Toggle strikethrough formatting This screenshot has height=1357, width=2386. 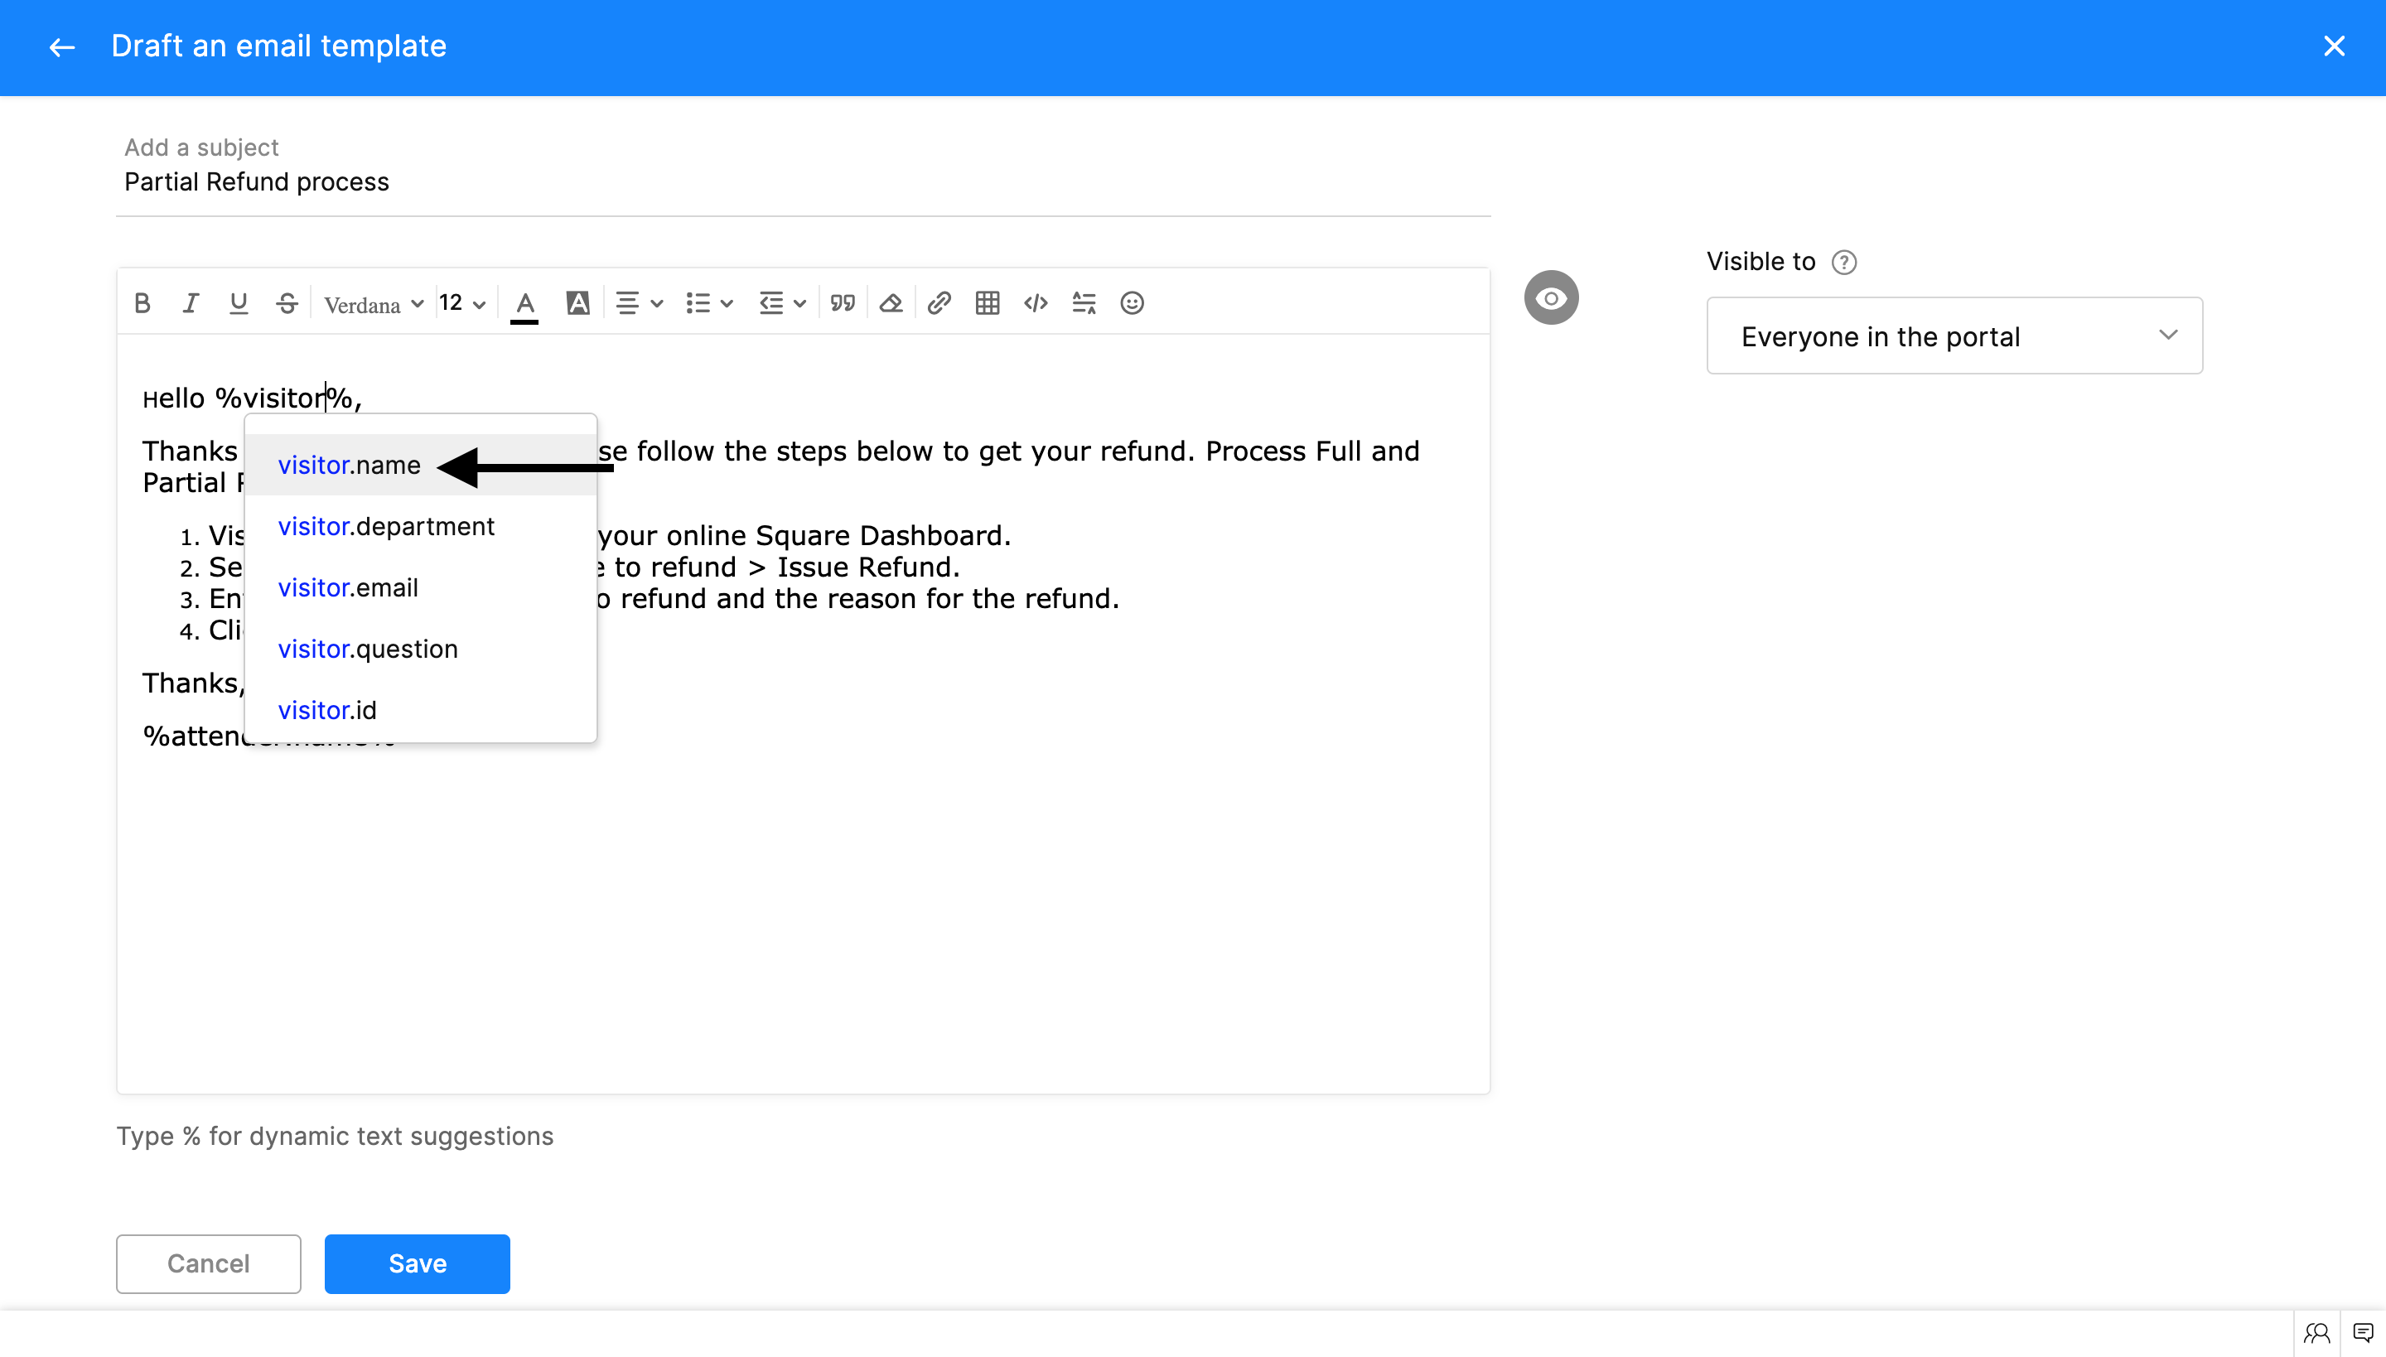coord(287,303)
